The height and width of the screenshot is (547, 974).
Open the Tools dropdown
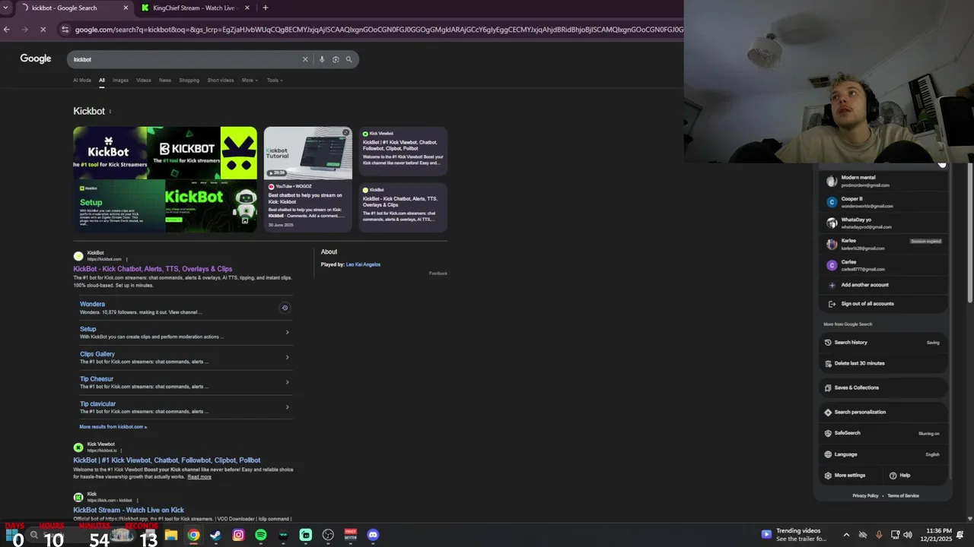click(275, 80)
